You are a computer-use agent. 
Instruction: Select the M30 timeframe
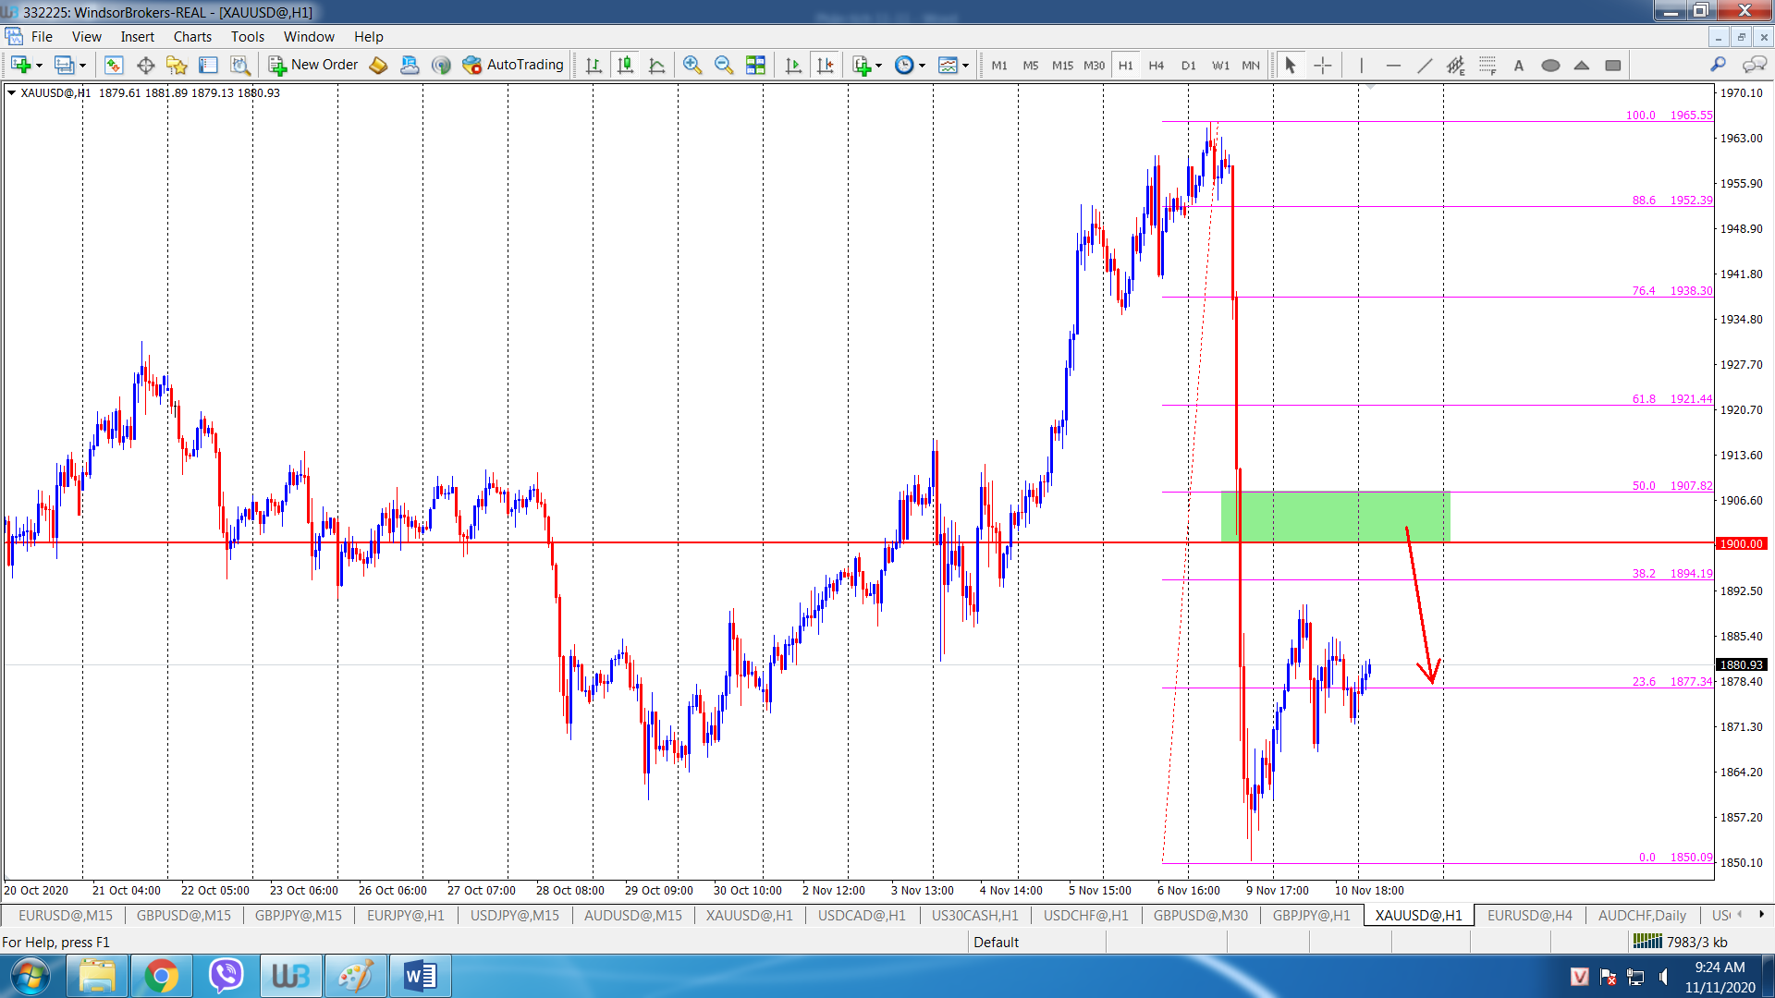click(x=1094, y=66)
